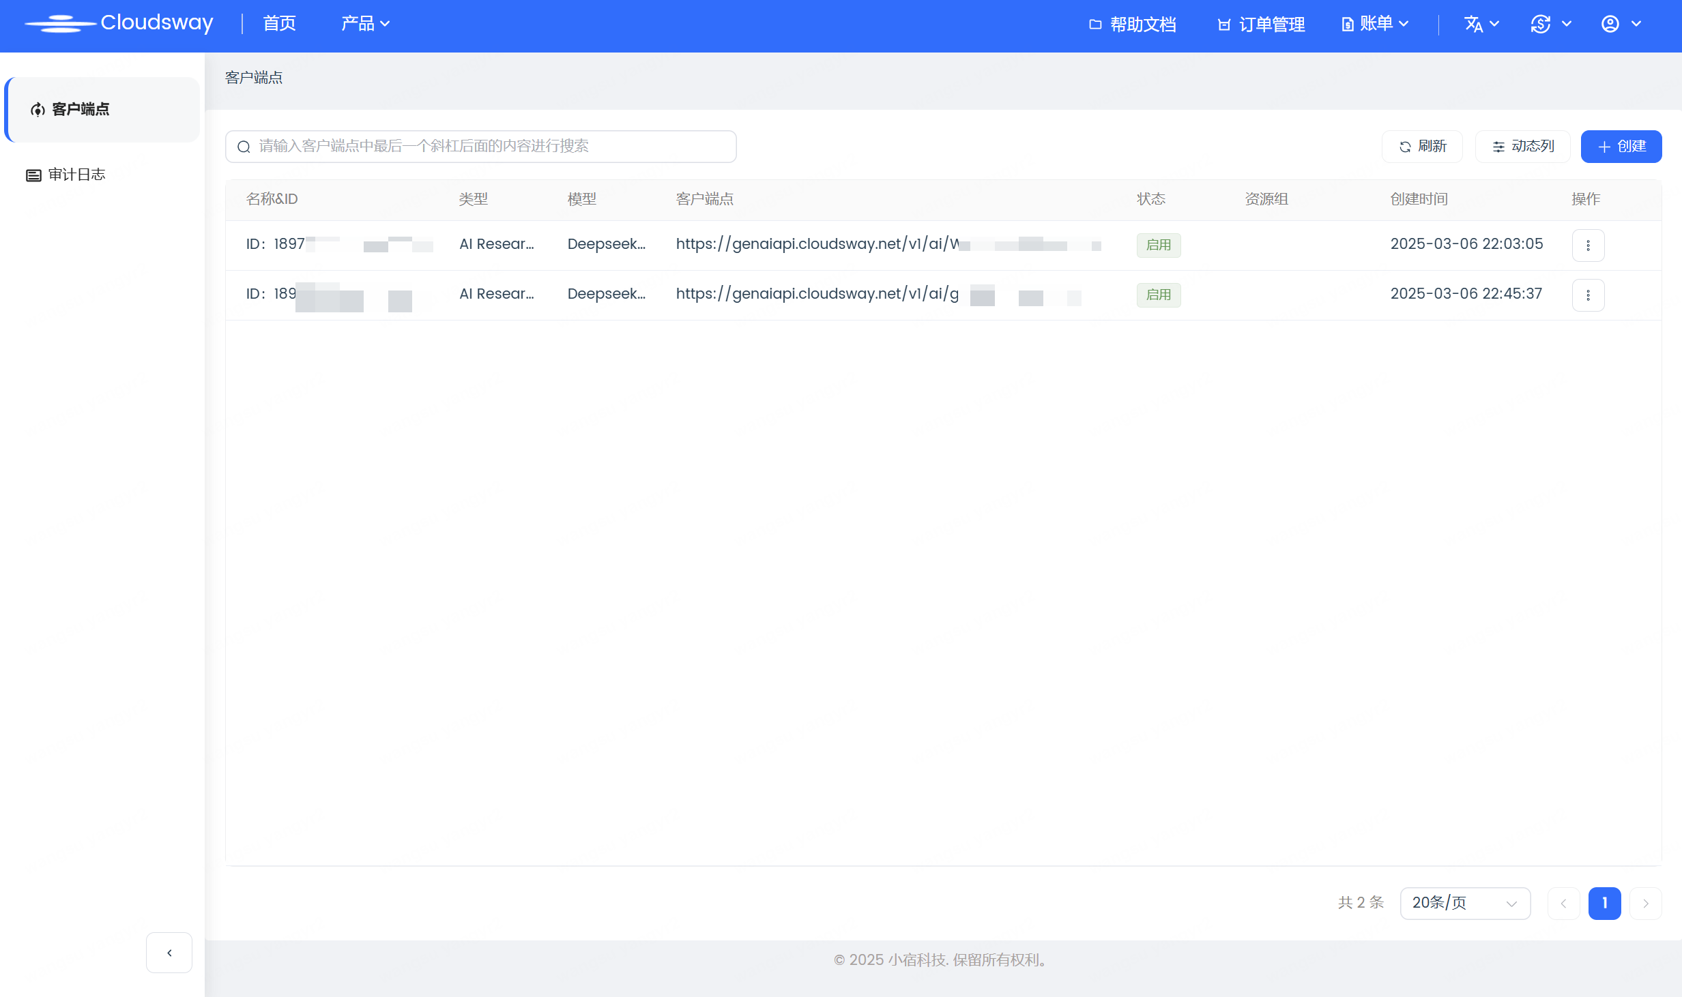Click the three-dot menu for second endpoint

(x=1588, y=295)
